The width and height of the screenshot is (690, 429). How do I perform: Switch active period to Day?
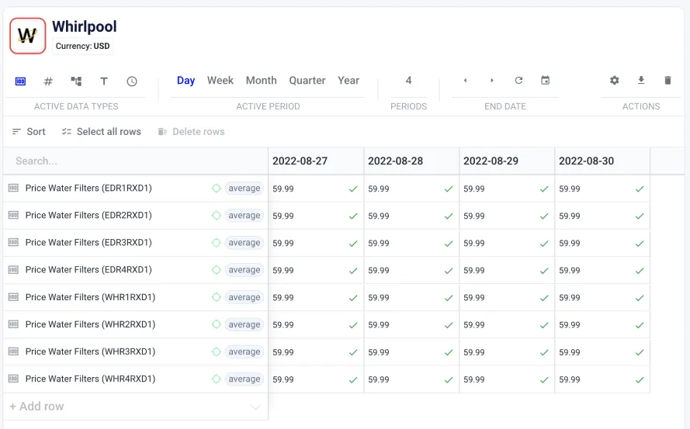[186, 81]
